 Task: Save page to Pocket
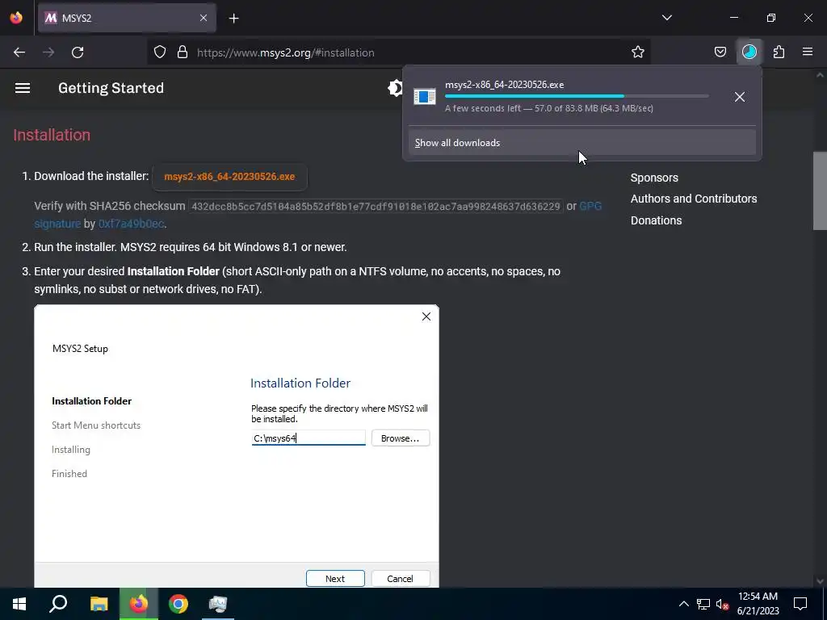point(720,52)
